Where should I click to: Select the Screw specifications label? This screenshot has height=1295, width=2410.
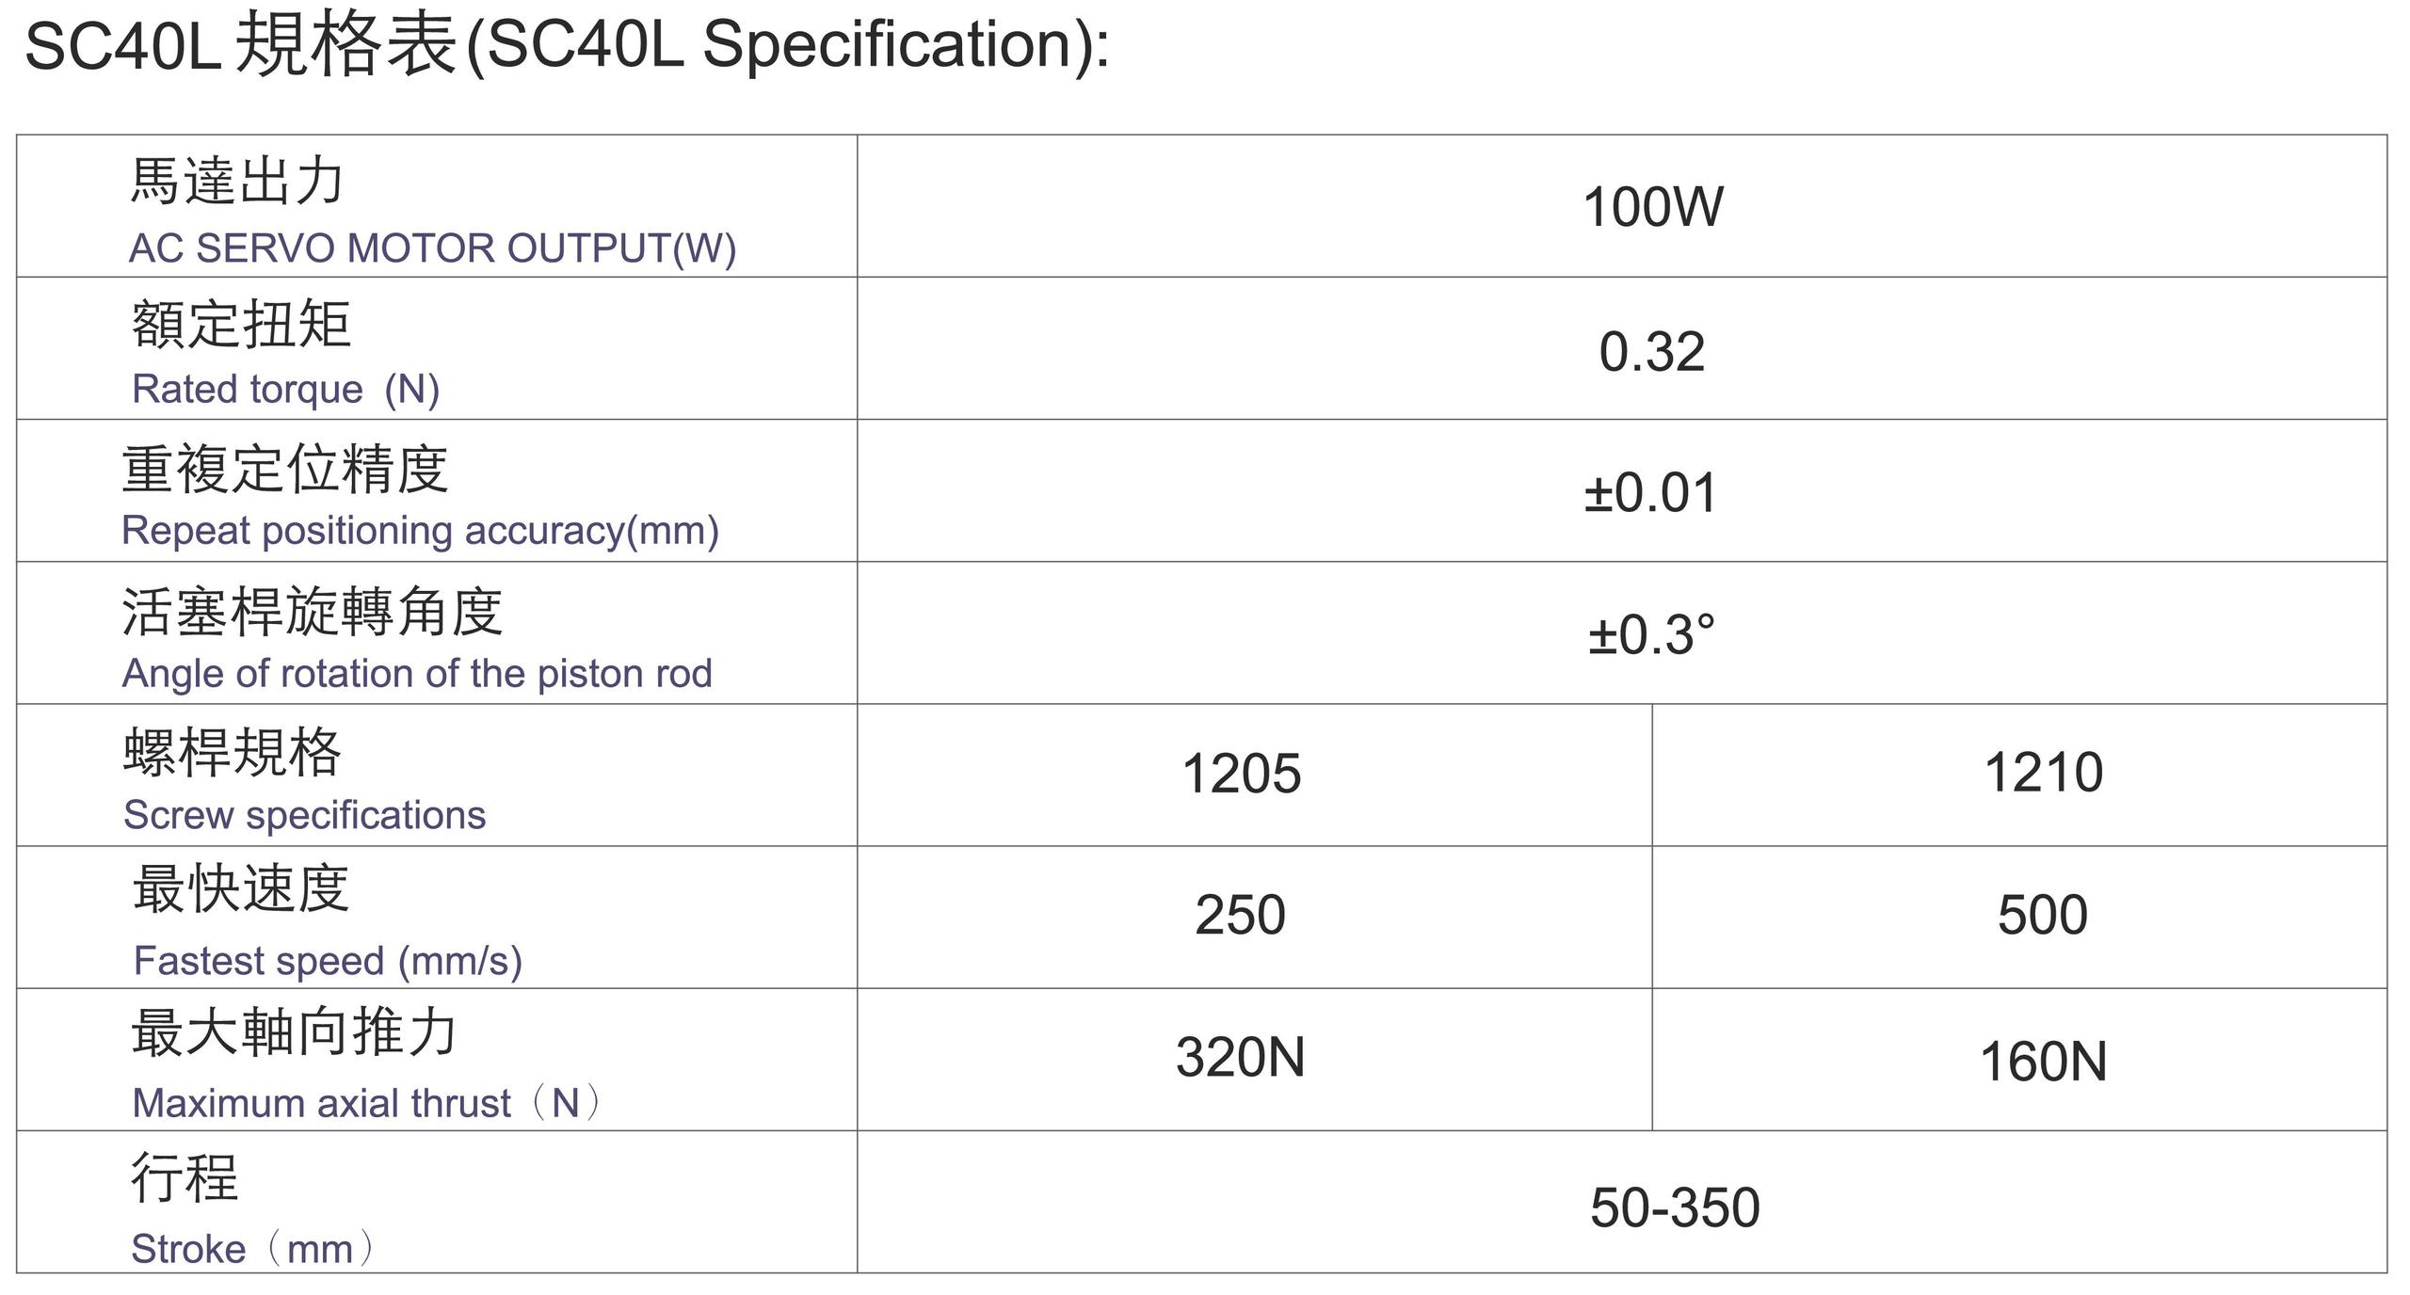coord(304,815)
